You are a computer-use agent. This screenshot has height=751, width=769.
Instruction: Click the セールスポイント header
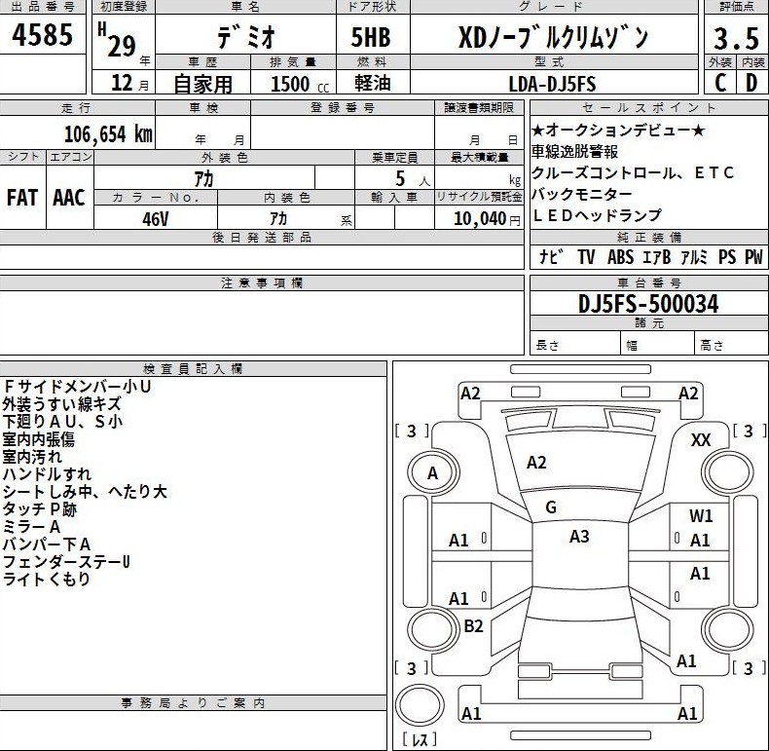pyautogui.click(x=649, y=107)
